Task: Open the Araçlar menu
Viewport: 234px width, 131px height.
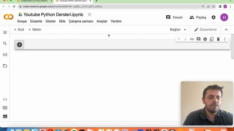Action: [102, 21]
